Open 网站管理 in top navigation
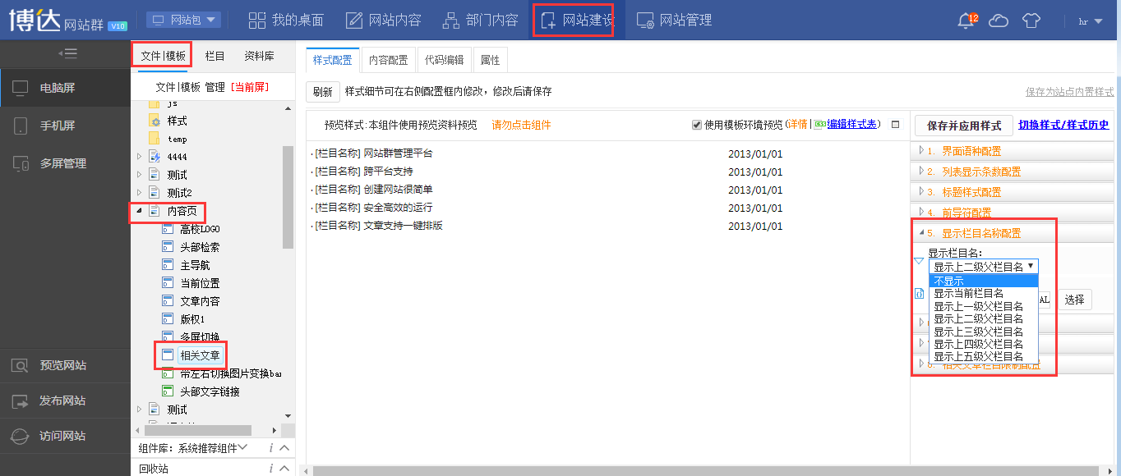This screenshot has height=476, width=1121. point(674,20)
